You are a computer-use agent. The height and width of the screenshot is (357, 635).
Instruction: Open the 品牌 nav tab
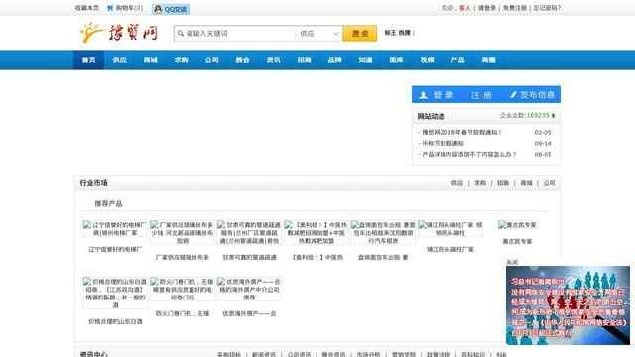(335, 59)
